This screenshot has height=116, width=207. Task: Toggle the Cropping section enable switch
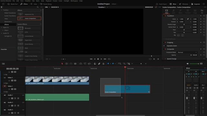point(165,43)
